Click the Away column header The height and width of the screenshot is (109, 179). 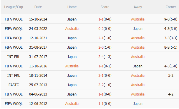click(x=138, y=7)
